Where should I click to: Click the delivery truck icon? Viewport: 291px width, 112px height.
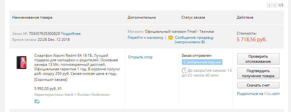pos(37,101)
